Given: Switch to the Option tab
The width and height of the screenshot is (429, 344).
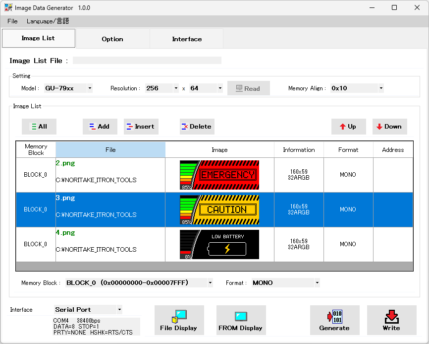Looking at the screenshot, I should click(x=112, y=39).
